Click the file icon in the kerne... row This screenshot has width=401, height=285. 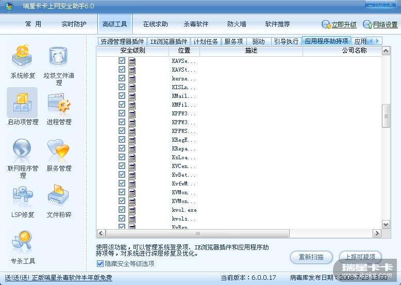(x=132, y=79)
